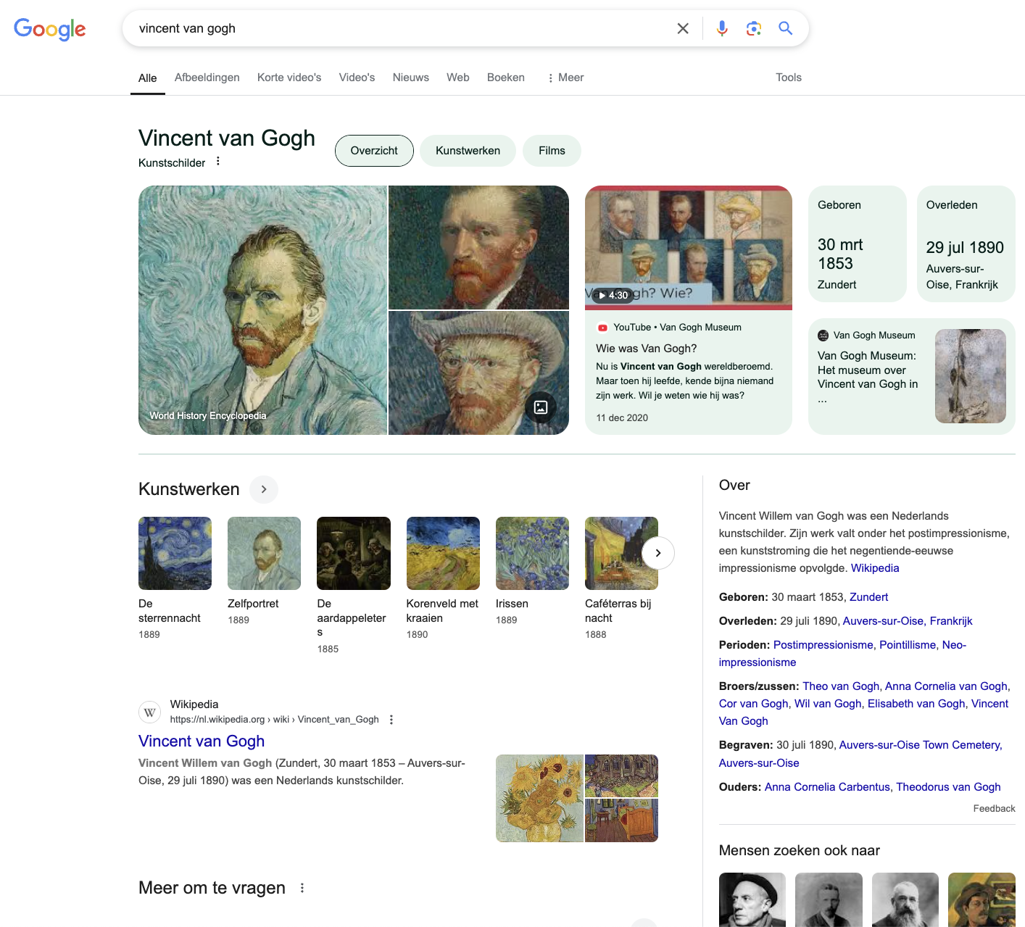
Task: Select the Films chip
Action: 552,151
